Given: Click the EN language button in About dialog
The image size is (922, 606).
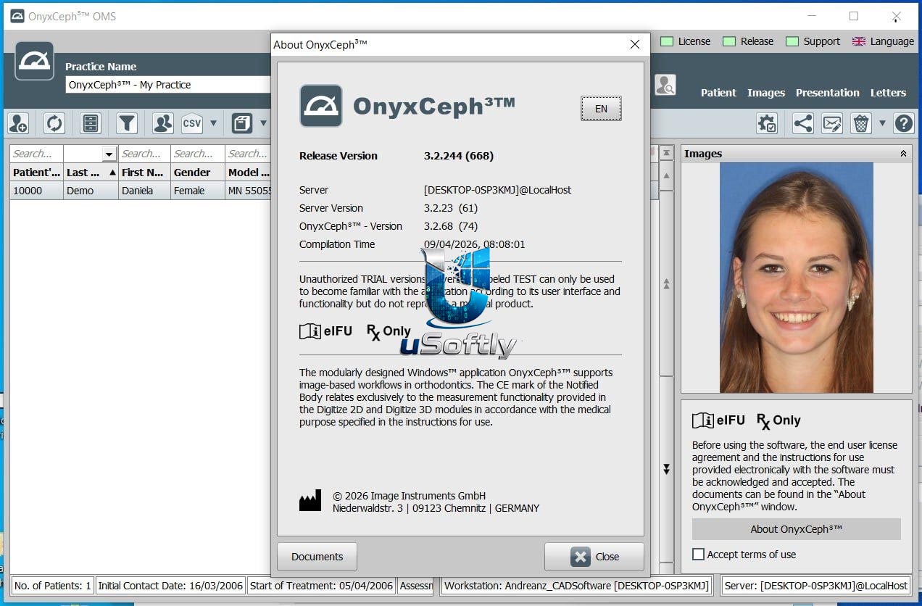Looking at the screenshot, I should (x=601, y=109).
